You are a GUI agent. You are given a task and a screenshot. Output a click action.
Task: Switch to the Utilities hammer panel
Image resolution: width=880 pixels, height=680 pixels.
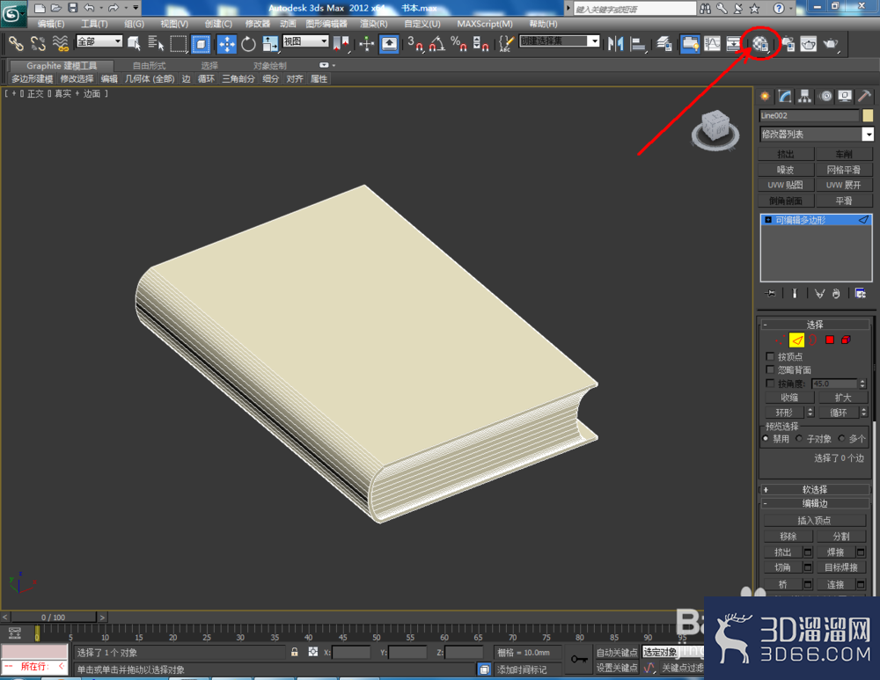864,97
